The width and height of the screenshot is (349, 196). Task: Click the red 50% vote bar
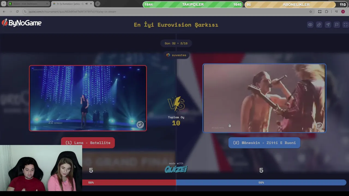click(129, 183)
